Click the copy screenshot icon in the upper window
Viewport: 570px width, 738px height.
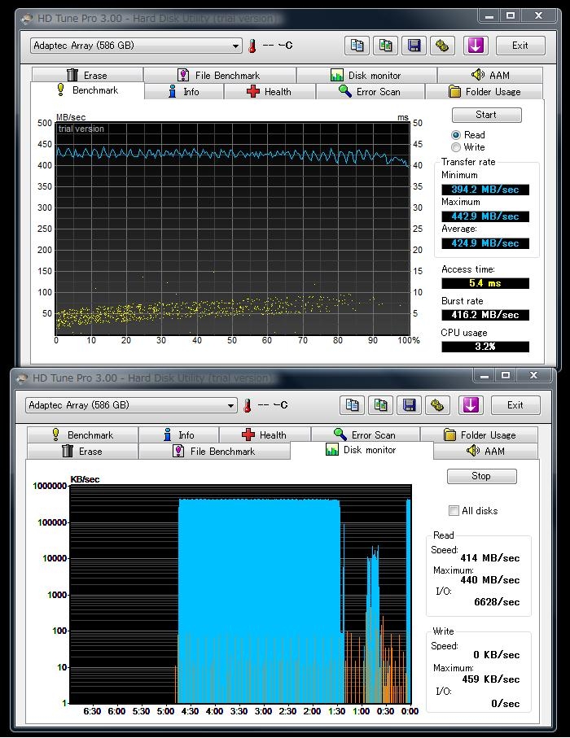tap(385, 46)
